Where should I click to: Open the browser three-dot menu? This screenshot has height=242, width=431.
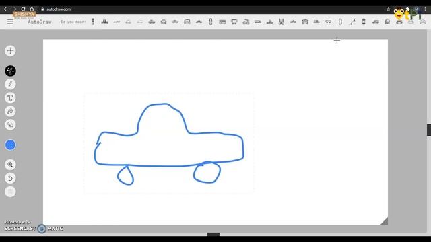[425, 9]
